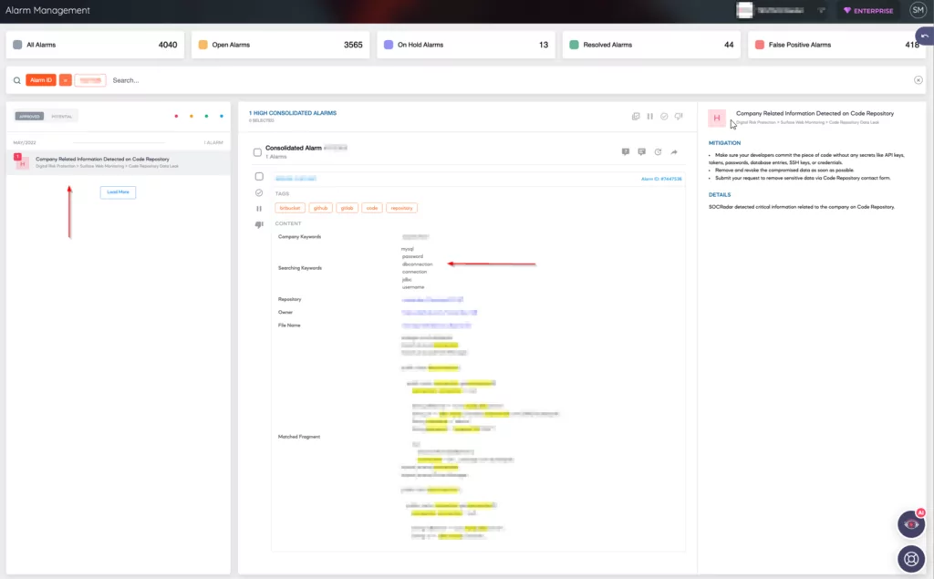The image size is (934, 579).
Task: Click the mysql searching keyword
Action: coord(408,249)
